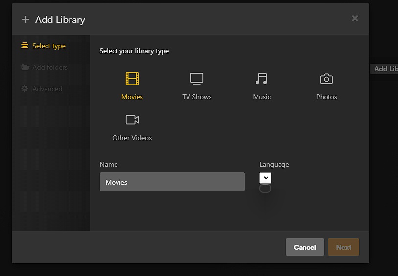398x276 pixels.
Task: Cancel the library creation
Action: (305, 247)
